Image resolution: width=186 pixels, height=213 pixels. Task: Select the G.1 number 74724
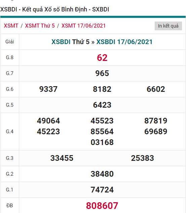(102, 190)
